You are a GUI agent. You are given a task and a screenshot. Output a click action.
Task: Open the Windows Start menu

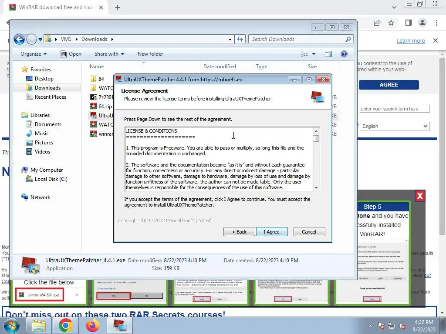(x=11, y=325)
